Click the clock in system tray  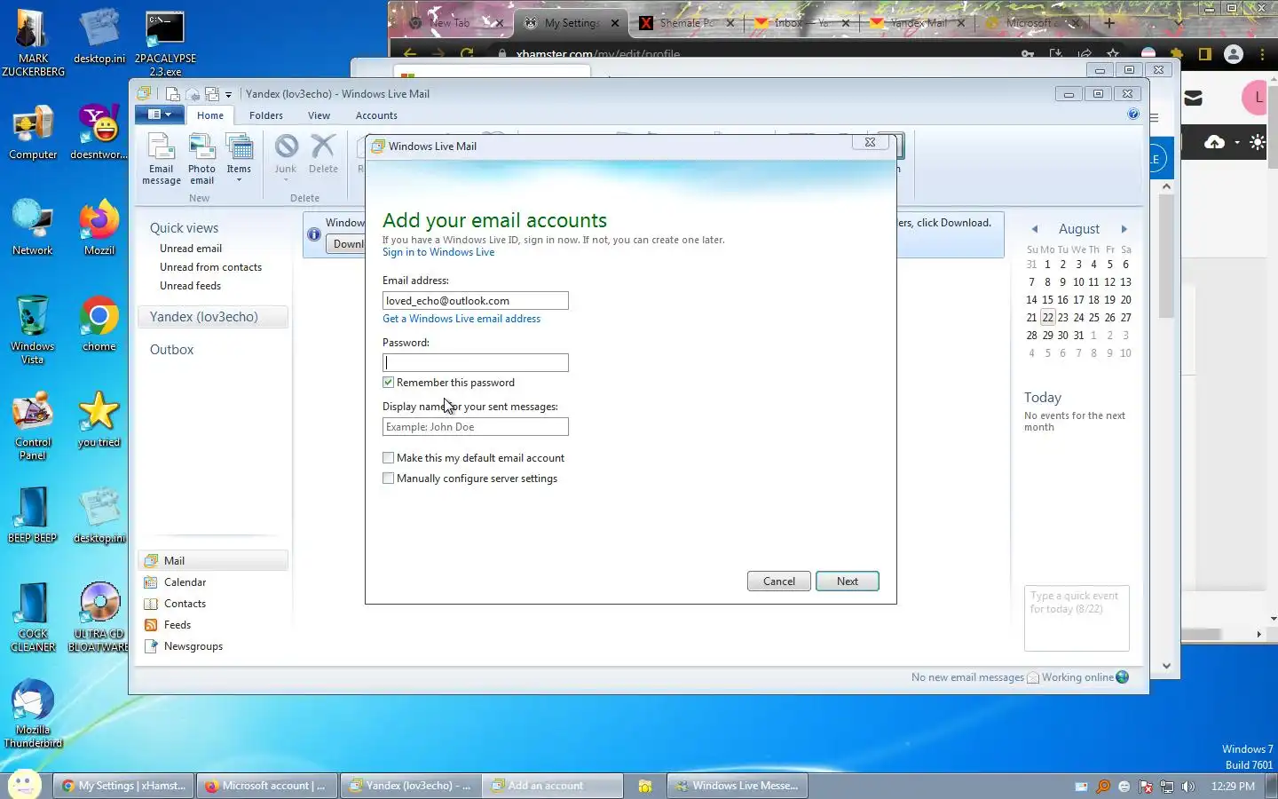tap(1233, 786)
